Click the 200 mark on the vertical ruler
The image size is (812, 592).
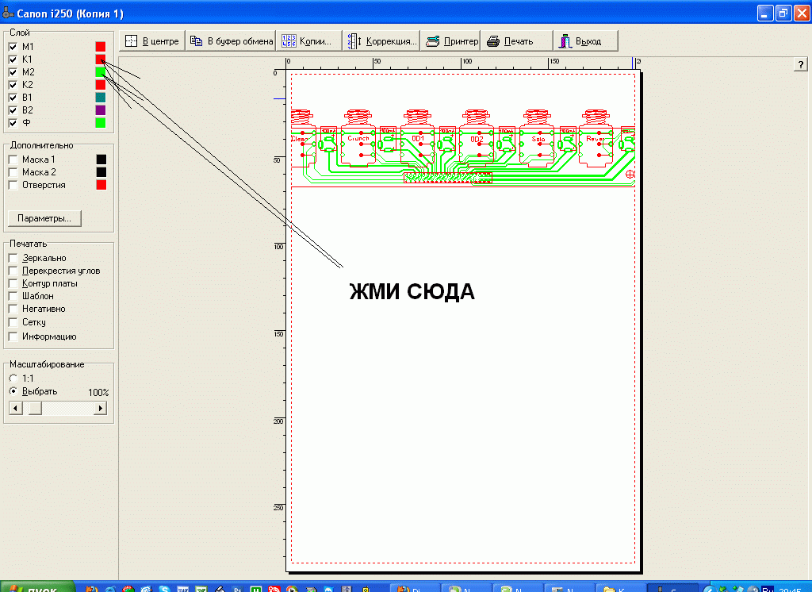pyautogui.click(x=278, y=421)
